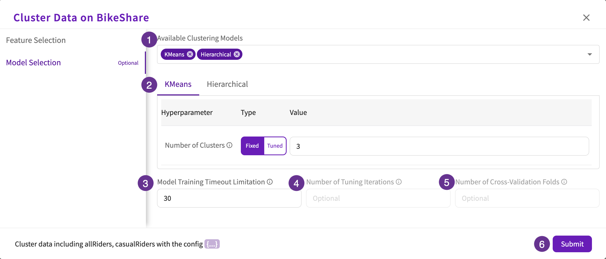Focus the Number of Tuning Iterations field
This screenshot has height=259, width=606.
[x=378, y=198]
